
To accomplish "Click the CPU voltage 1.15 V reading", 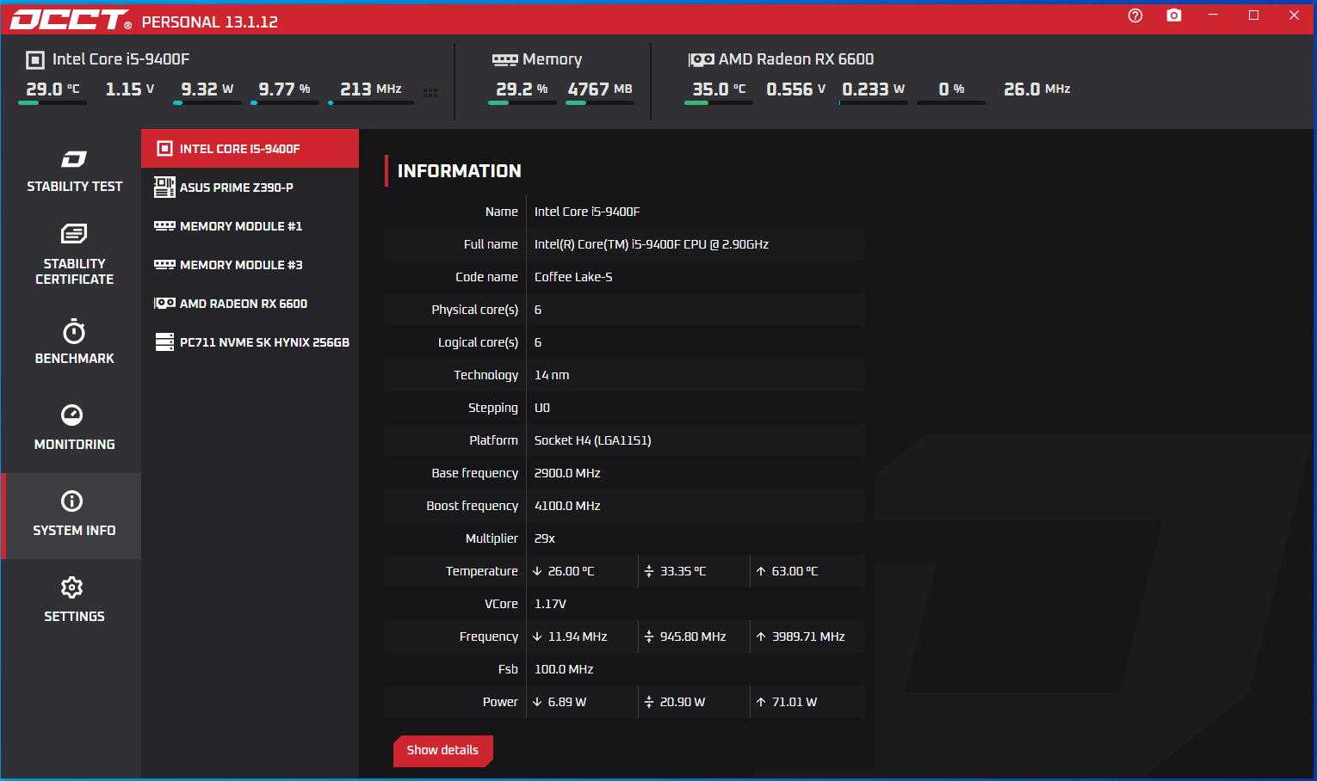I will coord(130,89).
